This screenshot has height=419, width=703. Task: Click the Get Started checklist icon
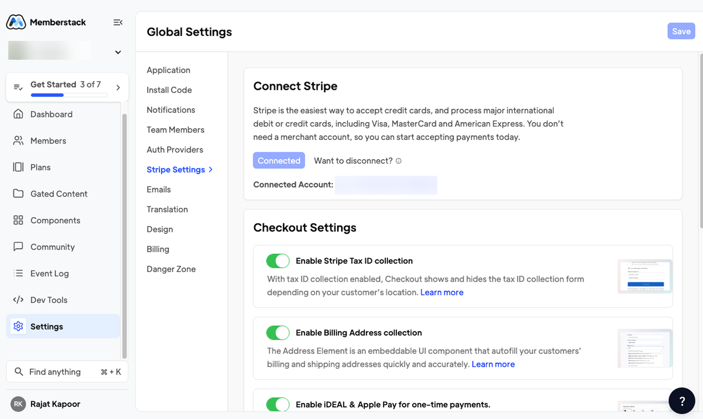18,87
